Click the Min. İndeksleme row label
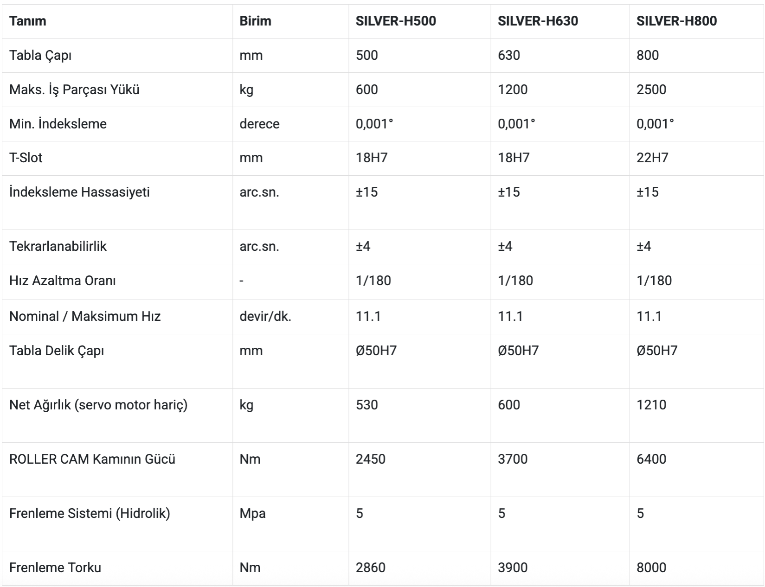 [58, 124]
